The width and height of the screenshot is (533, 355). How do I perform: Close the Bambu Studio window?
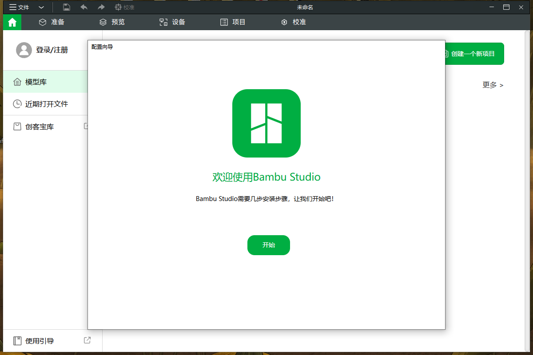tap(521, 7)
